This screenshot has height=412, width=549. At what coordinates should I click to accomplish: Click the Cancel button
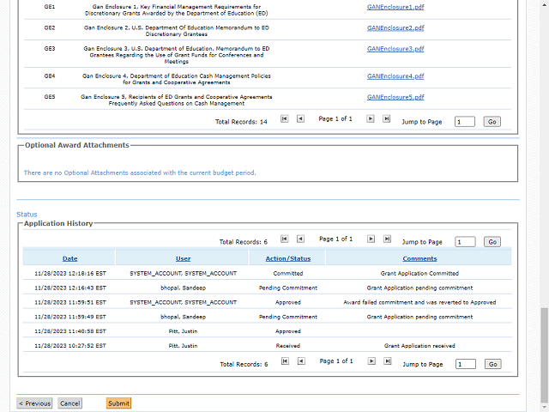click(70, 403)
